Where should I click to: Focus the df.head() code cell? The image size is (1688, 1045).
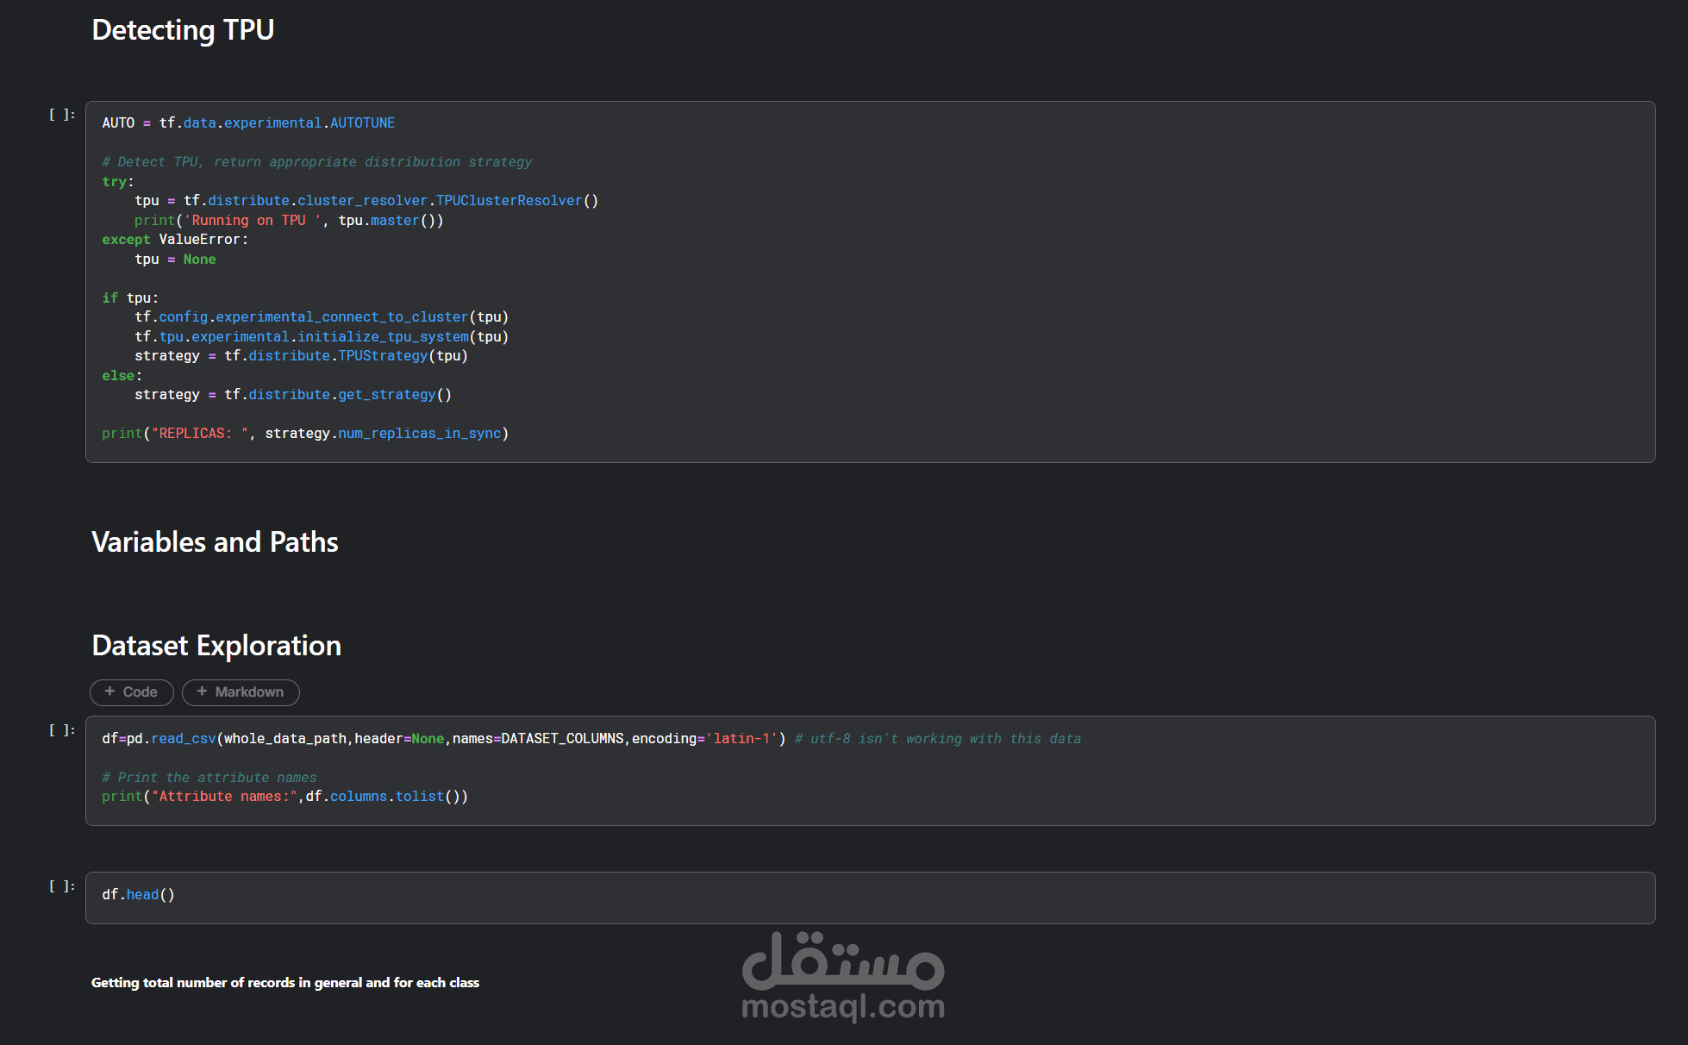tap(862, 897)
